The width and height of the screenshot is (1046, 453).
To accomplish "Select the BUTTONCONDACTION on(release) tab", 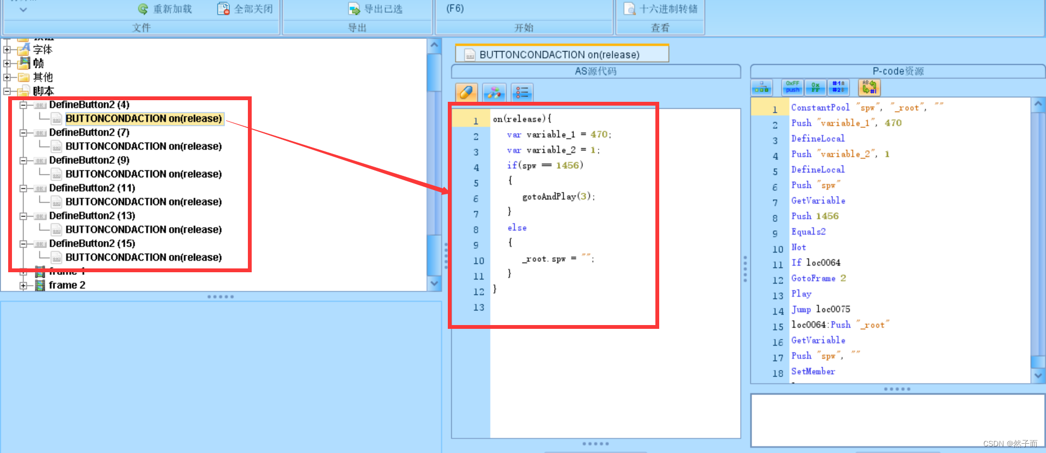I will [559, 54].
